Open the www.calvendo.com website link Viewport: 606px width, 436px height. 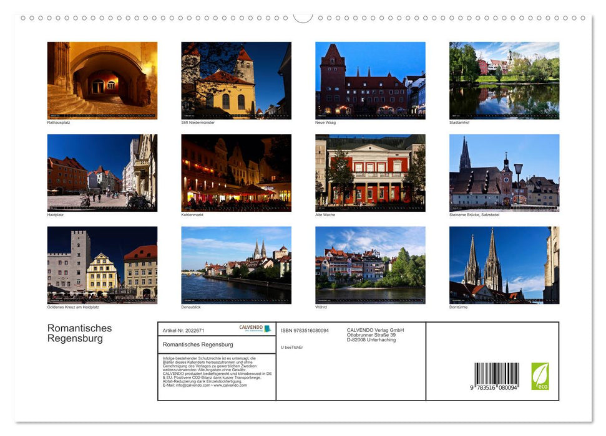[228, 387]
